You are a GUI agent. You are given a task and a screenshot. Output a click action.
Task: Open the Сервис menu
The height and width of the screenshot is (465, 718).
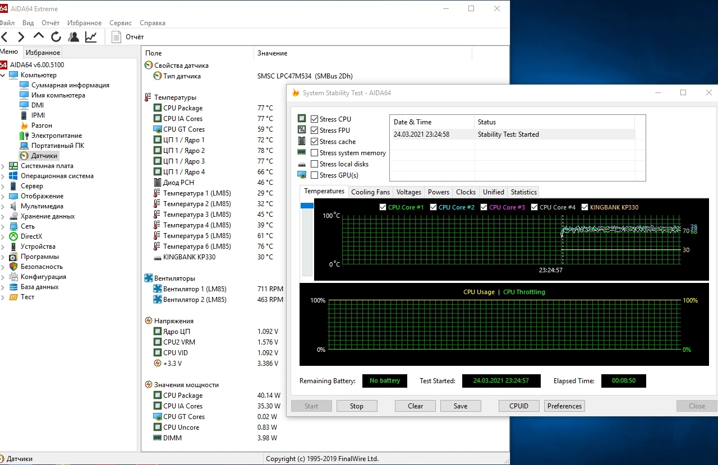[121, 23]
